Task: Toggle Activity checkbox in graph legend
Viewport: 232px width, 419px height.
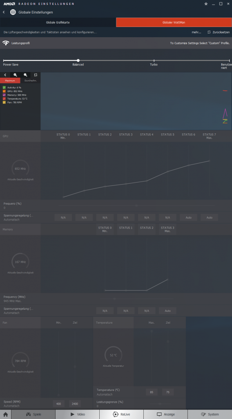Action: [4, 88]
